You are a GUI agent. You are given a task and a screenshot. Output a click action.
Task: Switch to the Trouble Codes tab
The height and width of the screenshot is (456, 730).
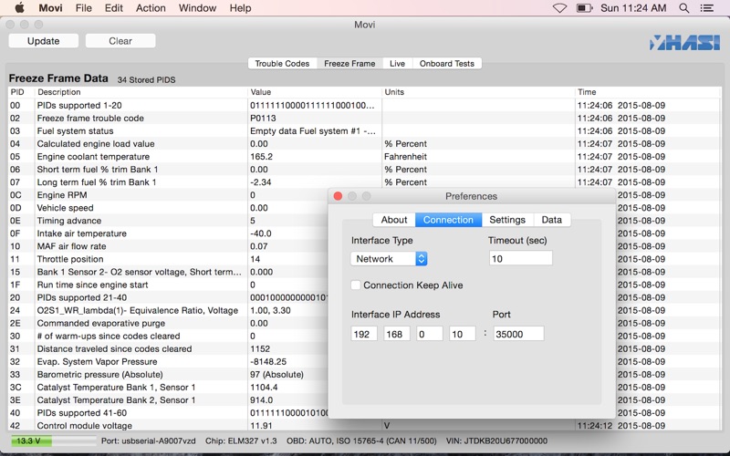(282, 64)
